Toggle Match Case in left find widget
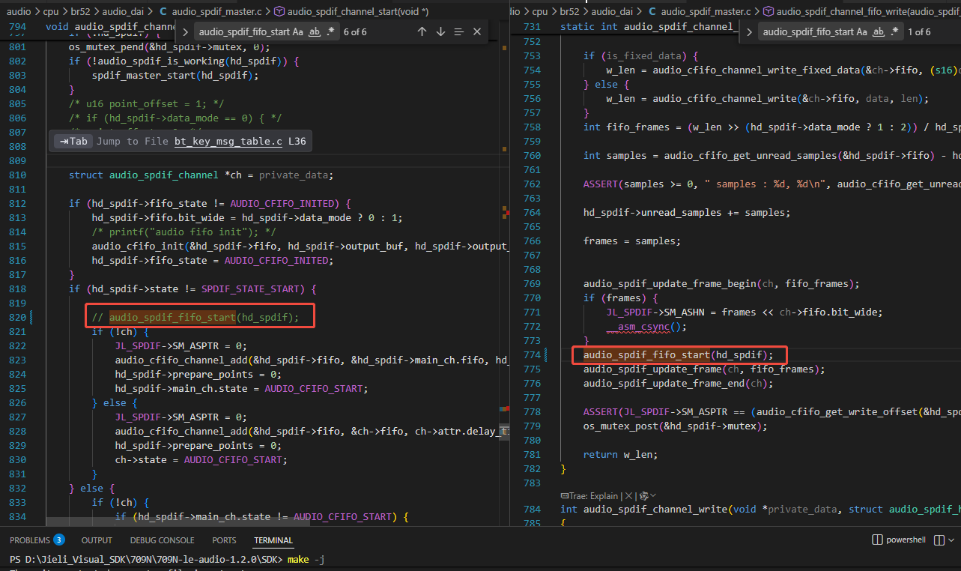Screen dimensions: 961x571 coord(298,31)
